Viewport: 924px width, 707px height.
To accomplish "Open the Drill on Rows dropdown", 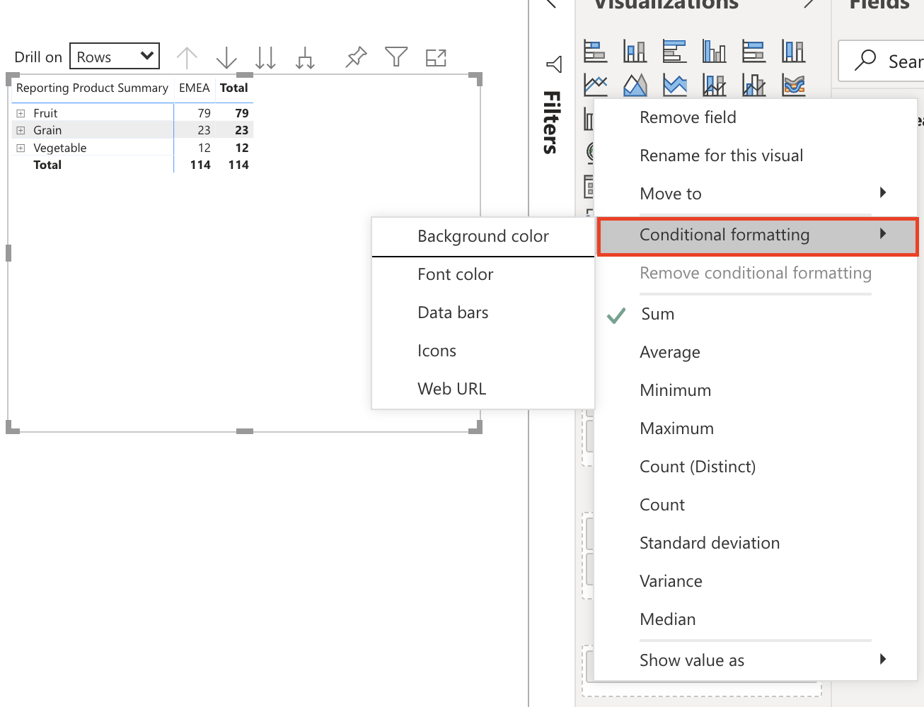I will (115, 57).
